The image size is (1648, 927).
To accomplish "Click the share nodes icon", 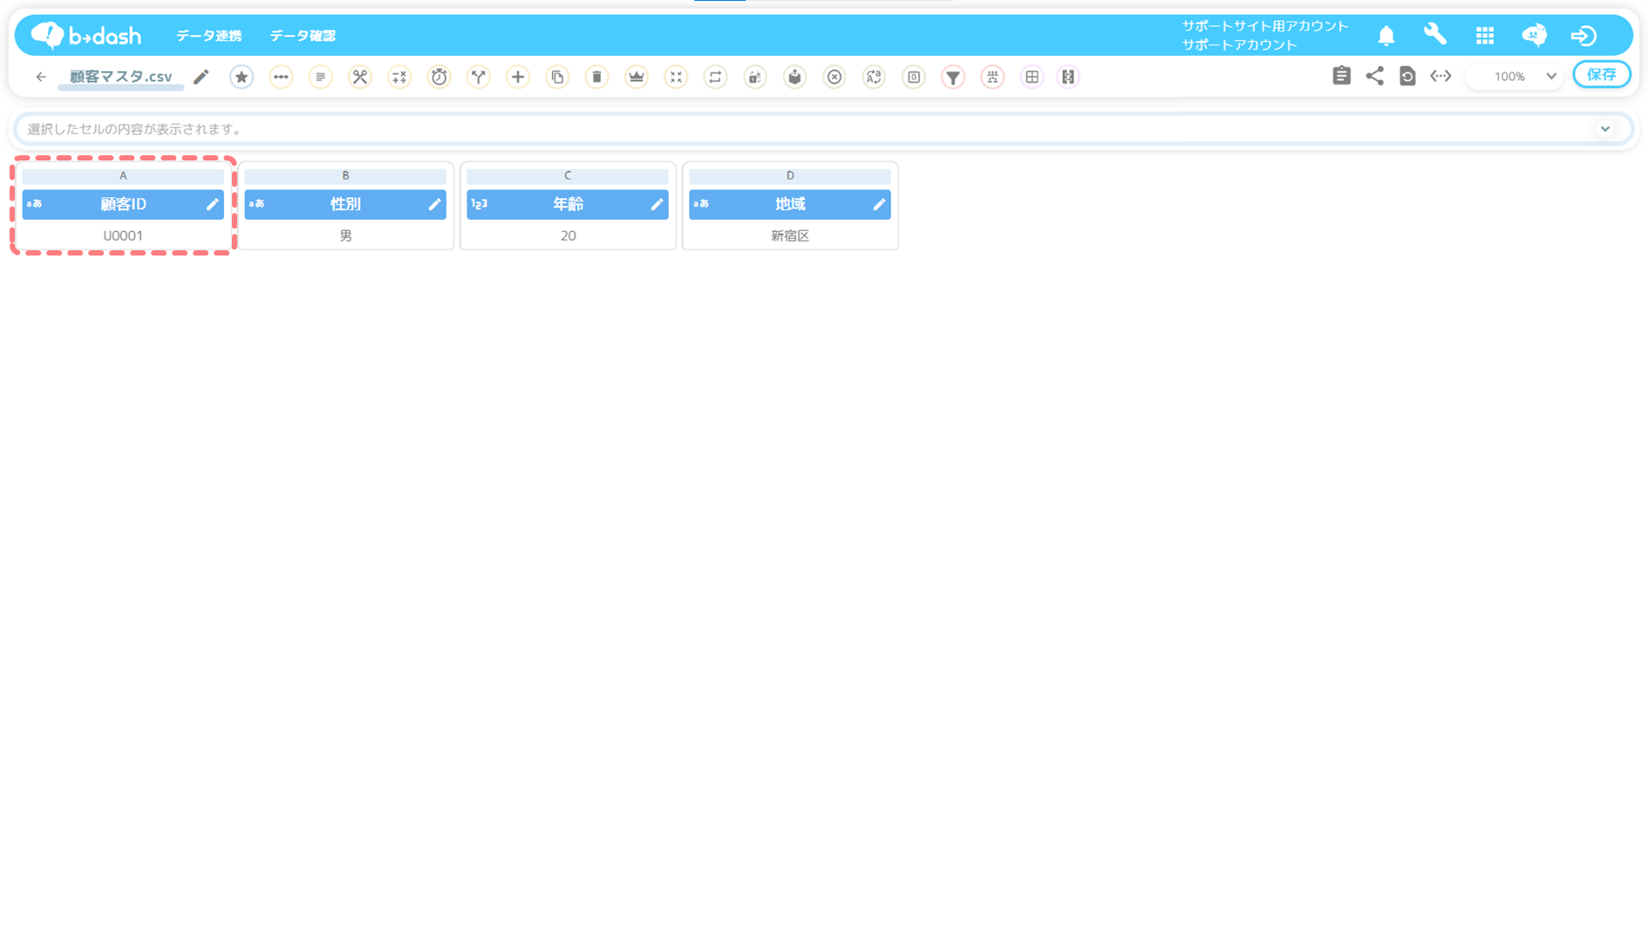I will click(x=1375, y=76).
